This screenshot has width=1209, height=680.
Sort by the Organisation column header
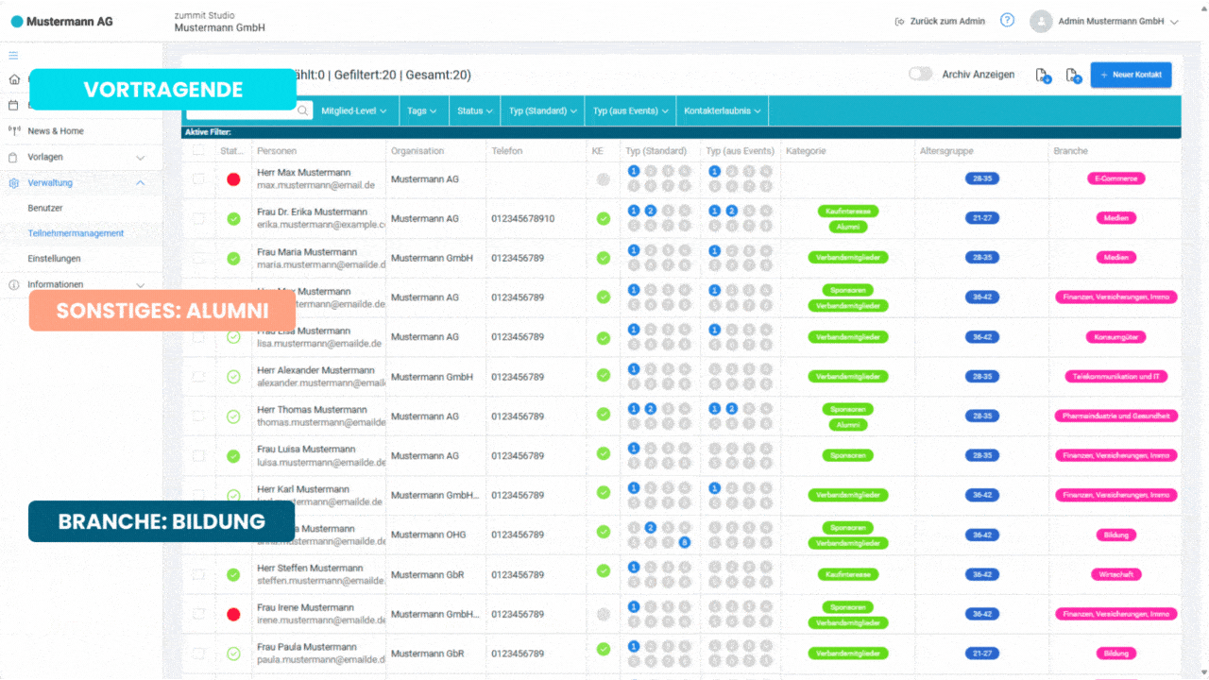tap(417, 151)
